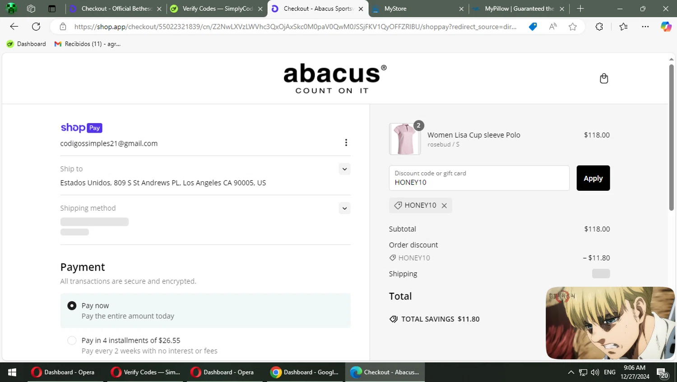Screen dimensions: 677x382
Task: Open the three-dot account options menu
Action: [346, 143]
